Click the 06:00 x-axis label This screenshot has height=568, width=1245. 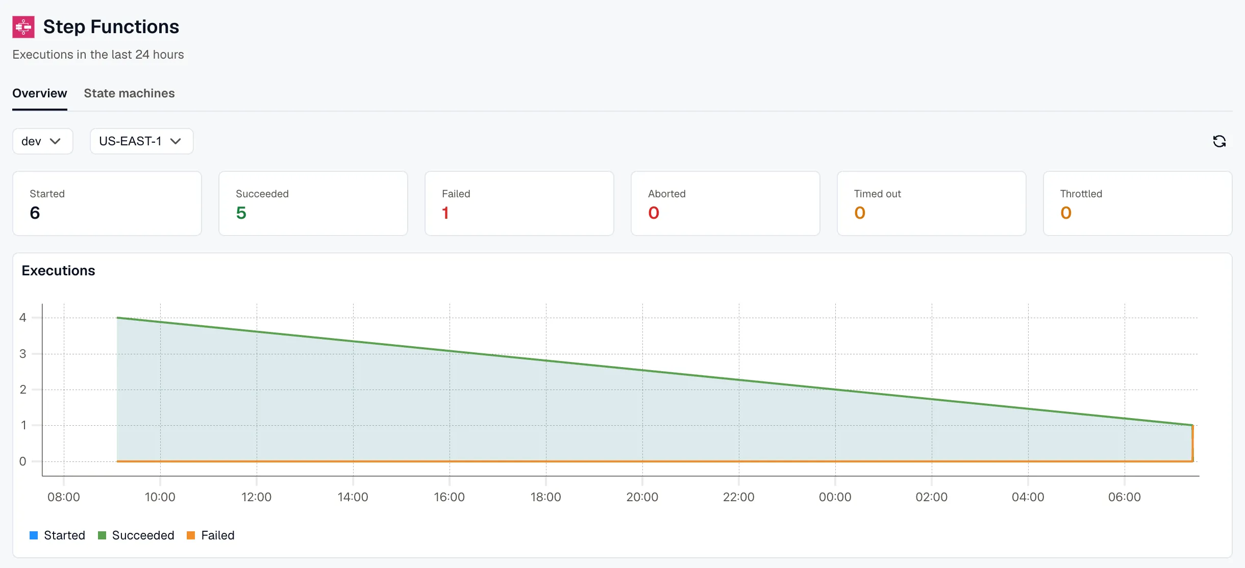[1124, 497]
